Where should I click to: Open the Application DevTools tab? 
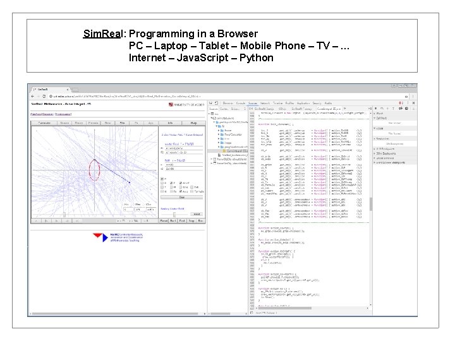(x=303, y=103)
